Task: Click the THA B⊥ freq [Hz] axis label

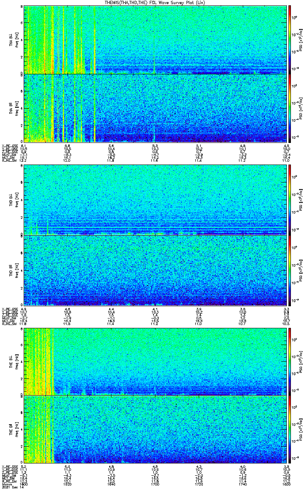Action: tap(17, 40)
